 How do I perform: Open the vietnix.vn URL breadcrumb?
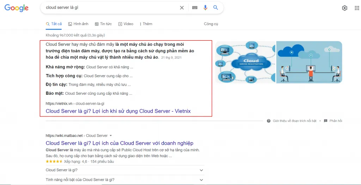75,104
